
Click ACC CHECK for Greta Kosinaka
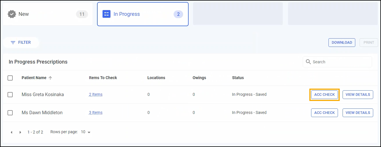pyautogui.click(x=324, y=95)
